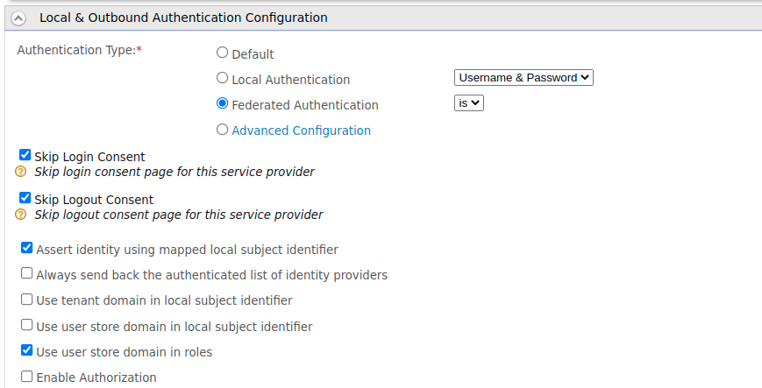Select Local Authentication radio button
Image resolution: width=762 pixels, height=388 pixels.
pos(222,78)
